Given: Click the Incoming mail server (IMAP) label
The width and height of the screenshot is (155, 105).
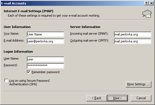Looking at the screenshot, I should [x=89, y=34].
